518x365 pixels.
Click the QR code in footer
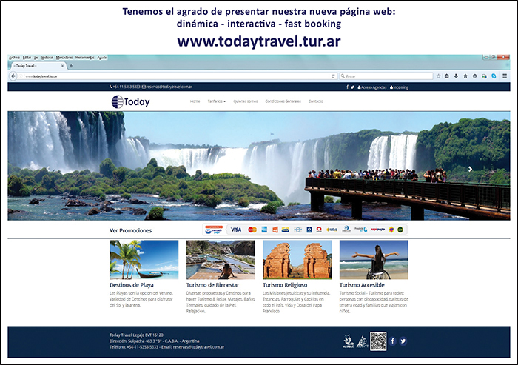pos(378,341)
